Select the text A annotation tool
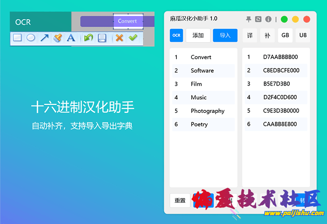 coord(71,38)
